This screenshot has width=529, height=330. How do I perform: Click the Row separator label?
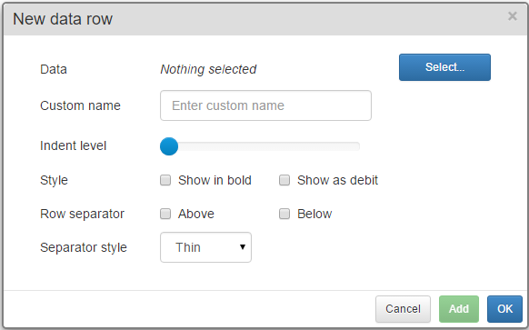click(82, 214)
